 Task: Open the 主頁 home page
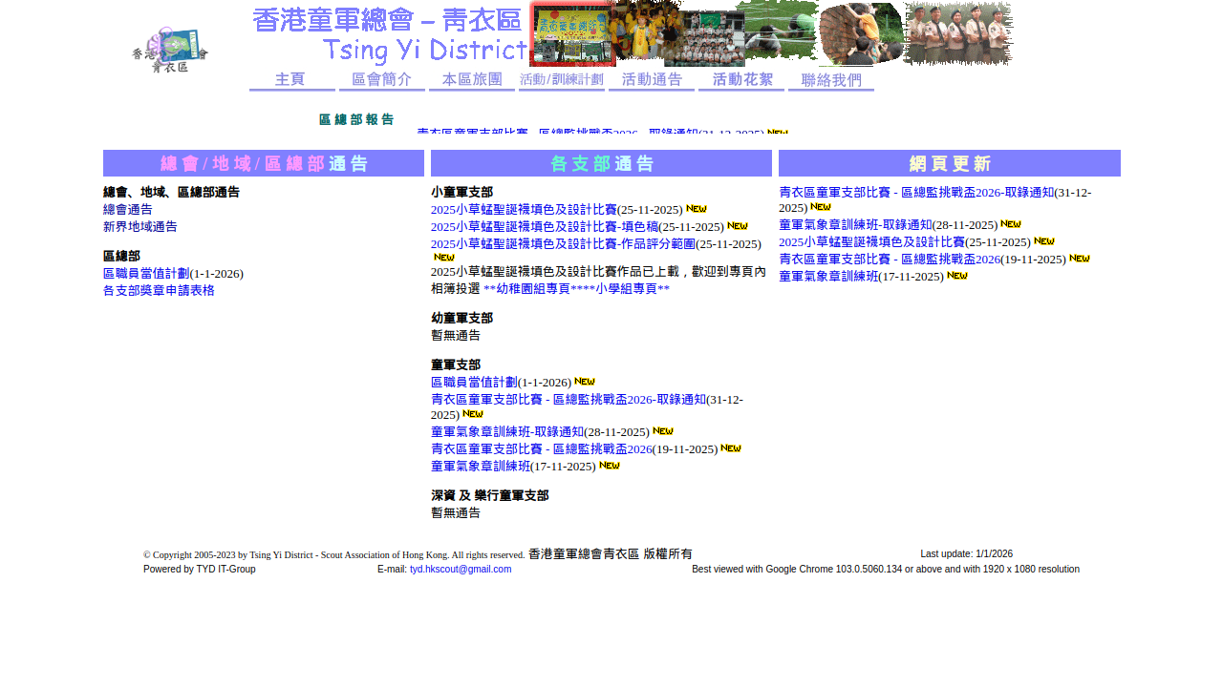click(290, 80)
